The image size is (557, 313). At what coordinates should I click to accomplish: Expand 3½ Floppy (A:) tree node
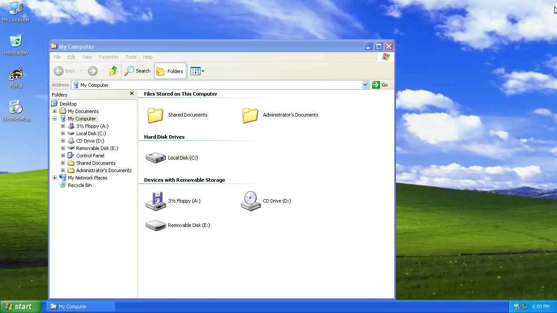pyautogui.click(x=63, y=126)
